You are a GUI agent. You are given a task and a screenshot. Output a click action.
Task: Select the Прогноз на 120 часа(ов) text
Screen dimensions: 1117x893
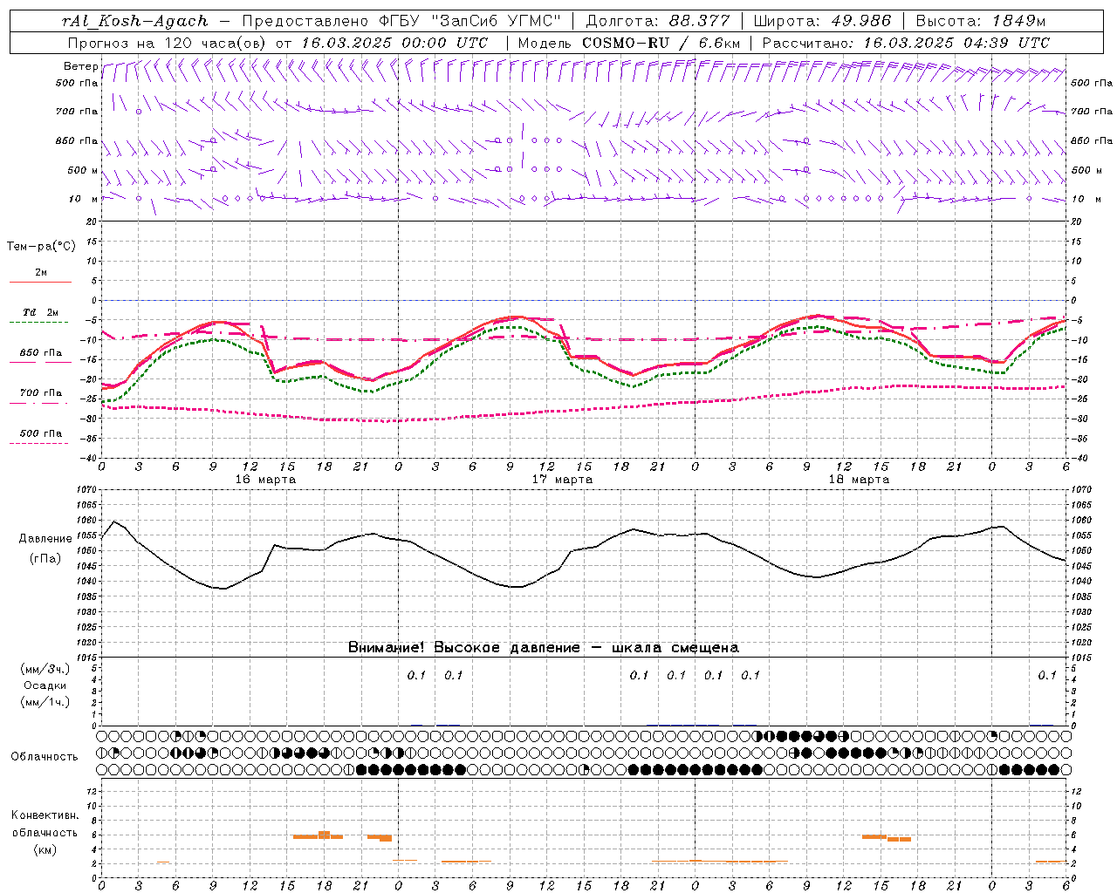point(168,42)
